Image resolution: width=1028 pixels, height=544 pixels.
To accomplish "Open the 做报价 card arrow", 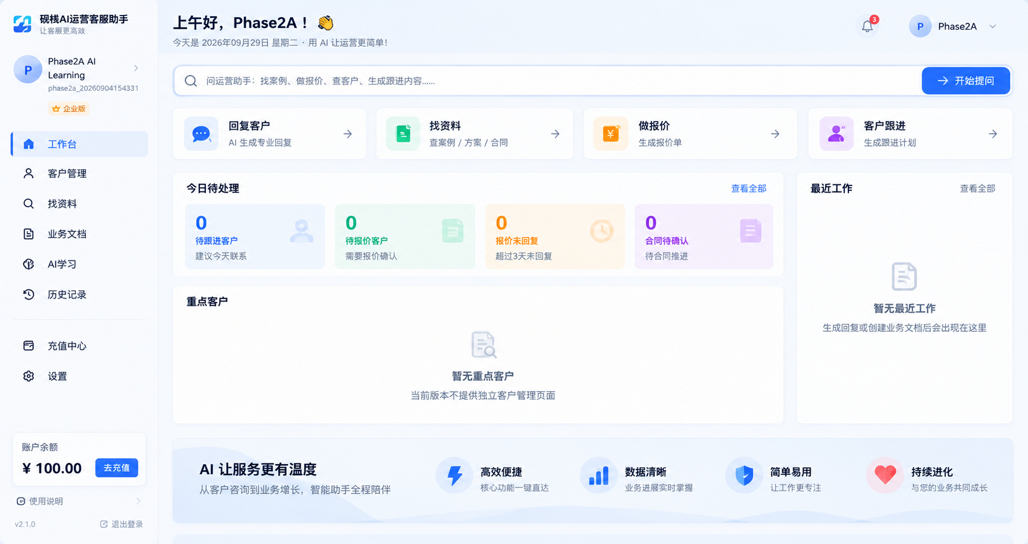I will point(775,134).
